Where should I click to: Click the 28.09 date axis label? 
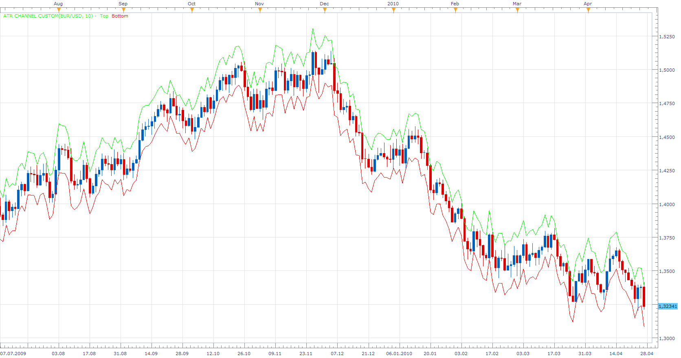coord(182,354)
